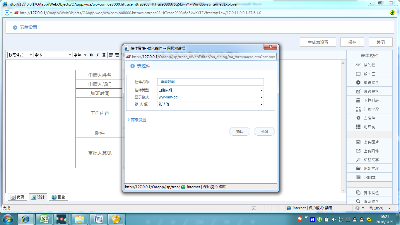Open the 高级设置 advanced settings link
Screen dimensions: 400x225
(x=139, y=120)
